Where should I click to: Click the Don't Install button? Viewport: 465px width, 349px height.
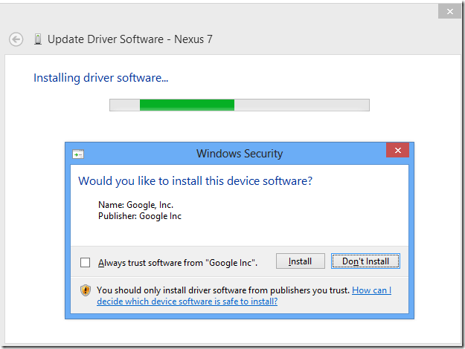pos(365,261)
